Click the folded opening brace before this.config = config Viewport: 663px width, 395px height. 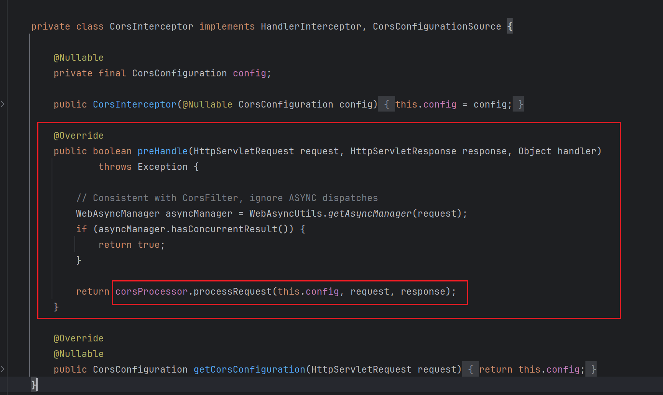coord(387,104)
